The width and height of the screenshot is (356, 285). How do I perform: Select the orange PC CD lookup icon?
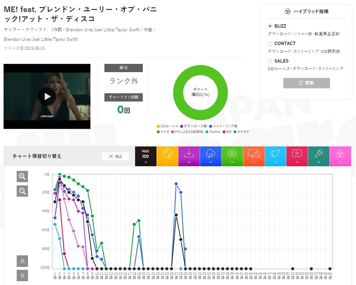coord(254,156)
